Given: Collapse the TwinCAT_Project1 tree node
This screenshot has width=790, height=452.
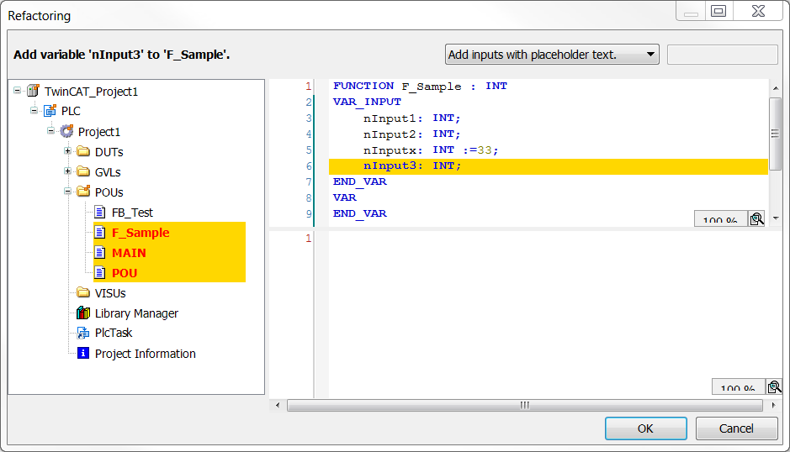Looking at the screenshot, I should click(x=17, y=91).
